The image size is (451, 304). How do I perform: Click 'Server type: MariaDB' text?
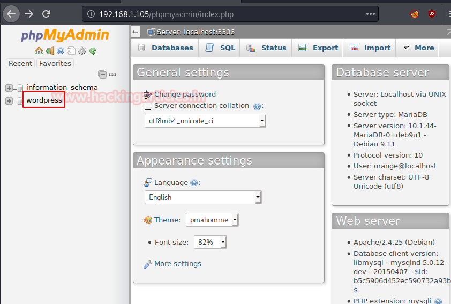pyautogui.click(x=390, y=115)
